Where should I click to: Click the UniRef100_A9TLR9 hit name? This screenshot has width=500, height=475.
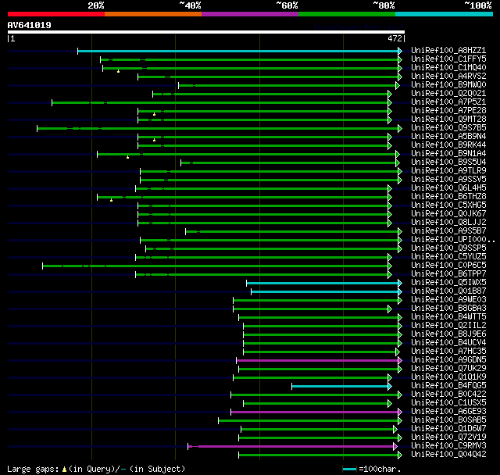point(448,171)
